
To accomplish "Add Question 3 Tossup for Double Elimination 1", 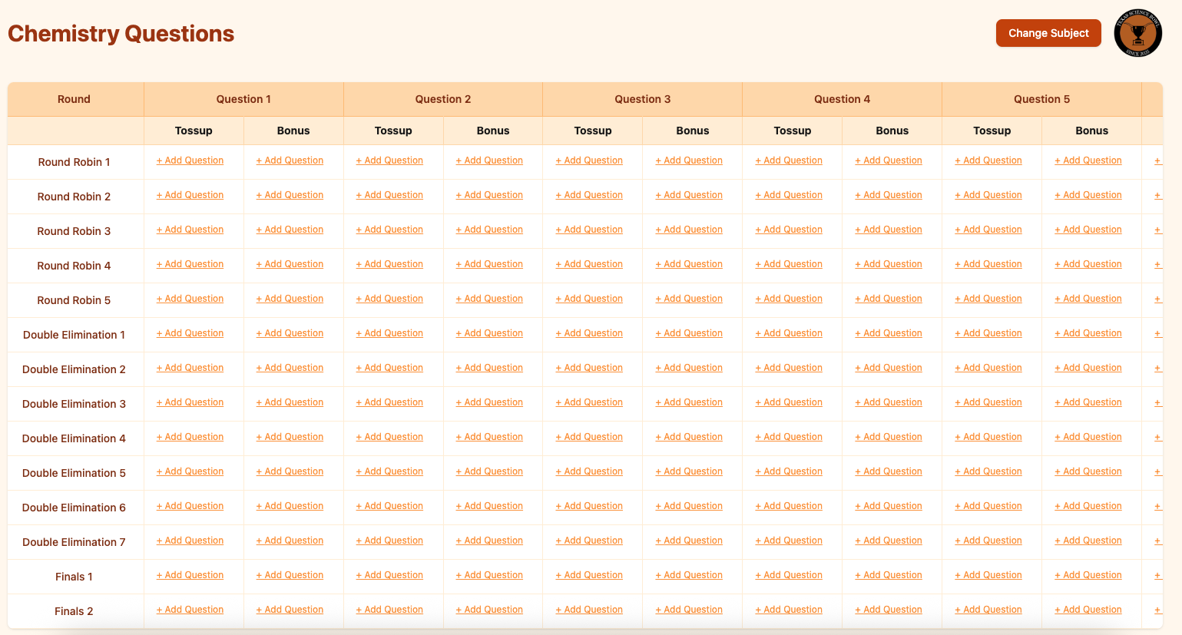I will pos(589,333).
